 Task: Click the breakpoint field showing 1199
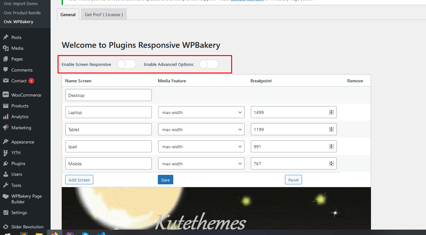pos(294,129)
